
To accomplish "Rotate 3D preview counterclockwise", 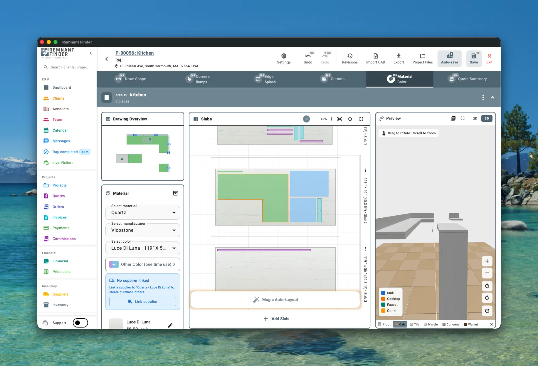I will click(487, 286).
